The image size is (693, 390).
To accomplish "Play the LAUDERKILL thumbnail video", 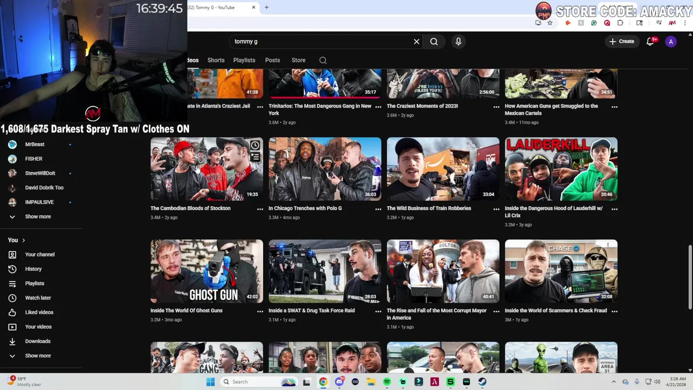I will pos(561,169).
